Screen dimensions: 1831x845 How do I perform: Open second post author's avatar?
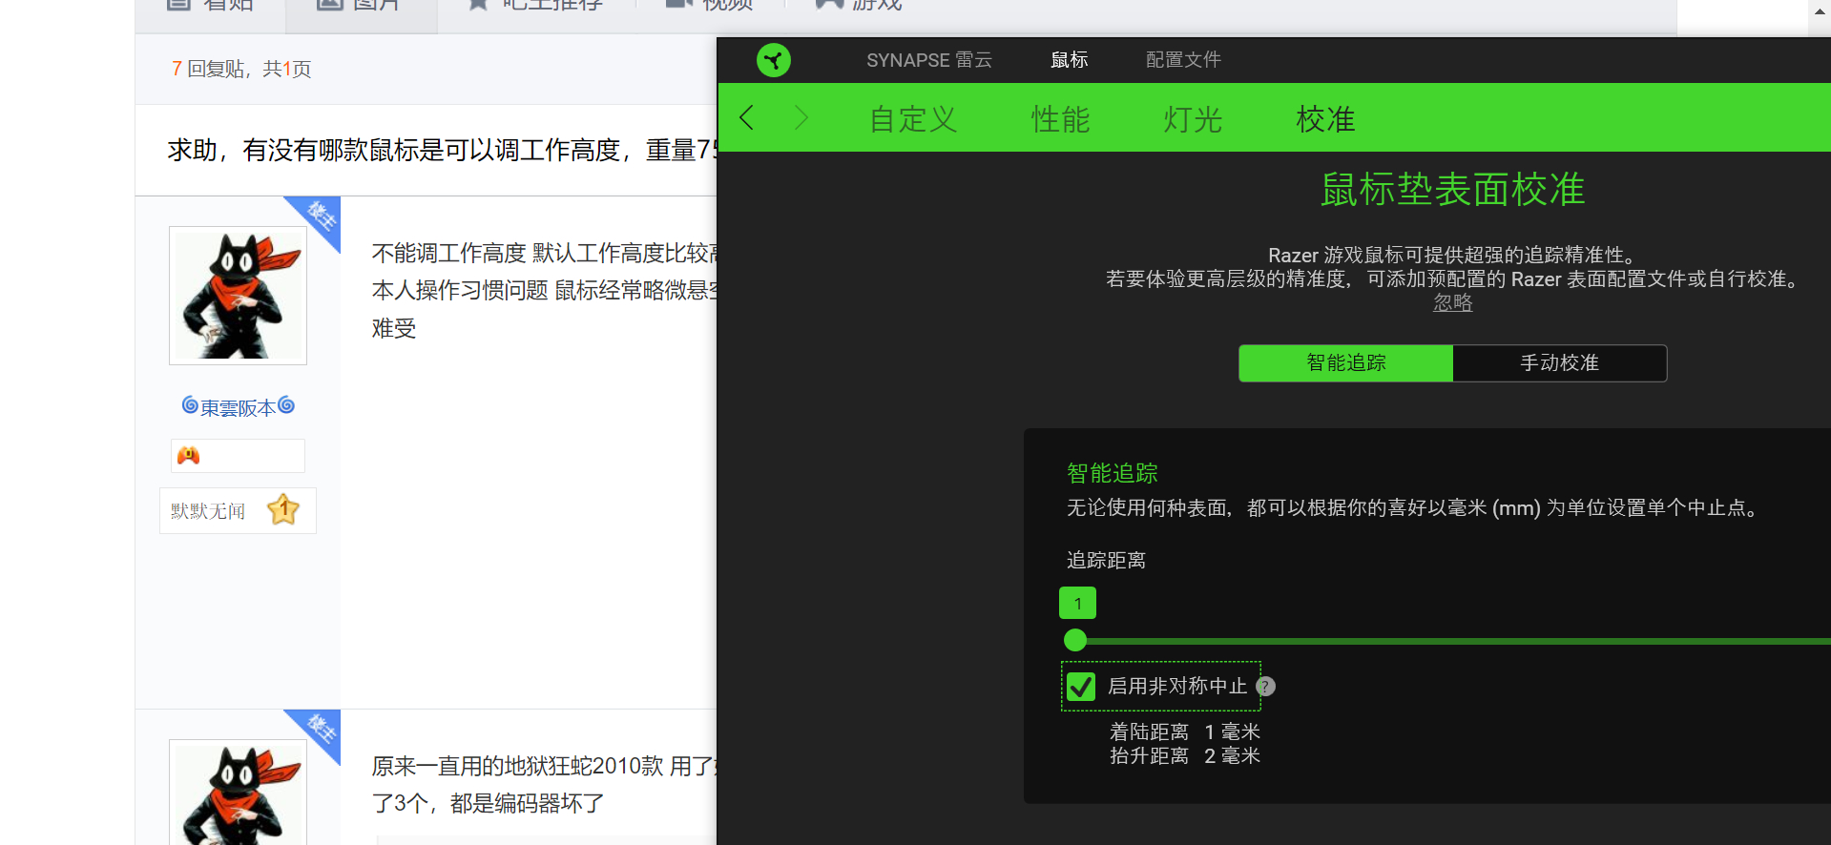[238, 793]
